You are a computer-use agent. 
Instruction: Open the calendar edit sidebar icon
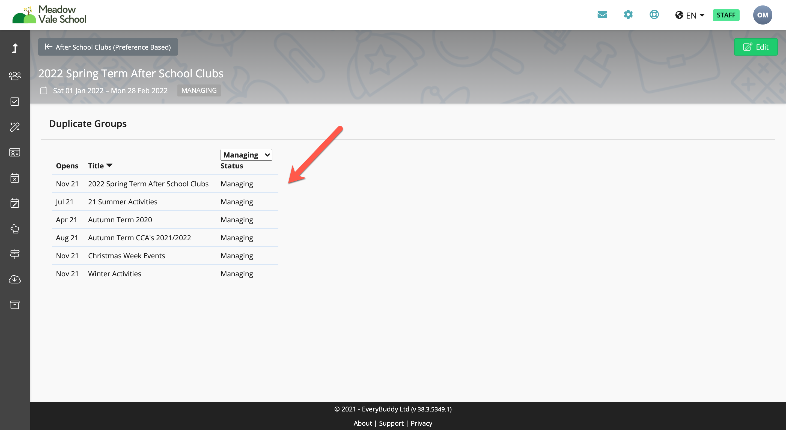click(15, 203)
